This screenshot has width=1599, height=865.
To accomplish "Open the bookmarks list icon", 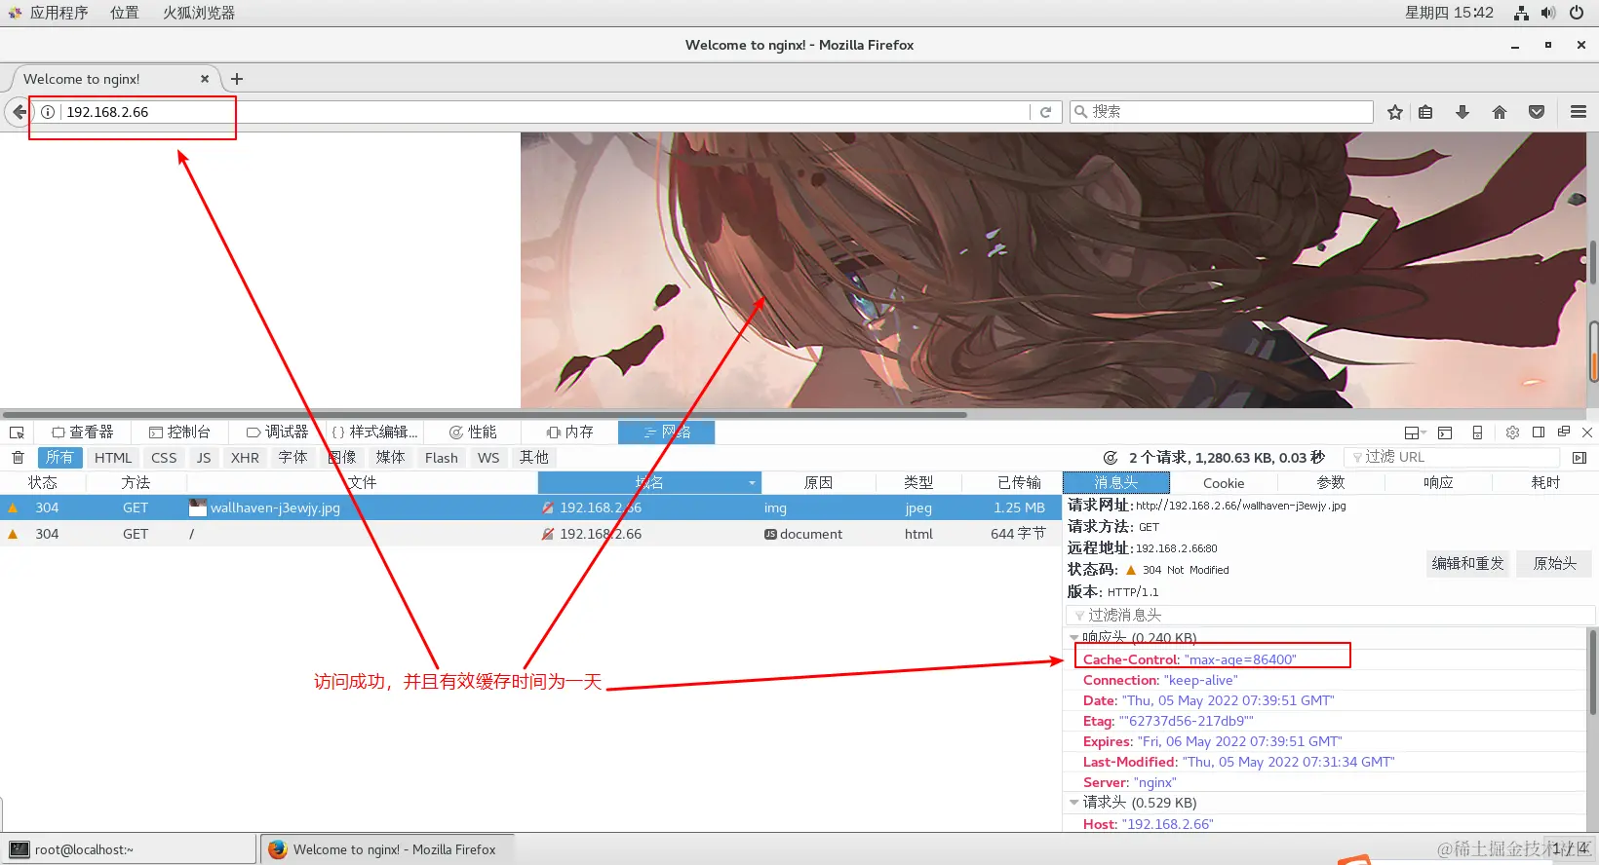I will [1425, 112].
